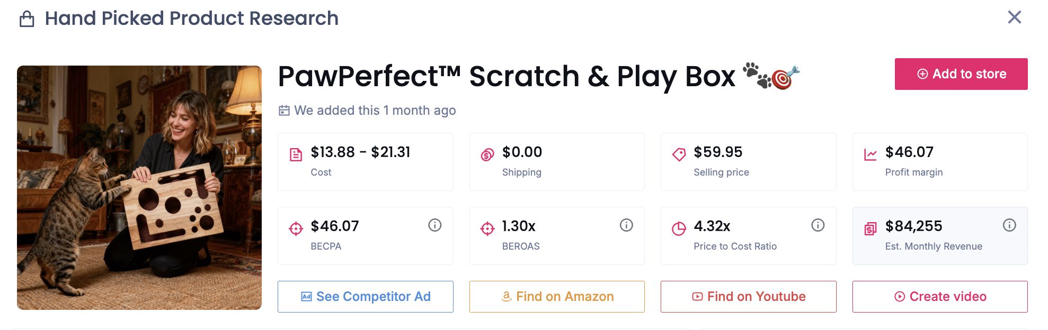Click the cat product photo thumbnail
The width and height of the screenshot is (1048, 330).
coord(139,187)
